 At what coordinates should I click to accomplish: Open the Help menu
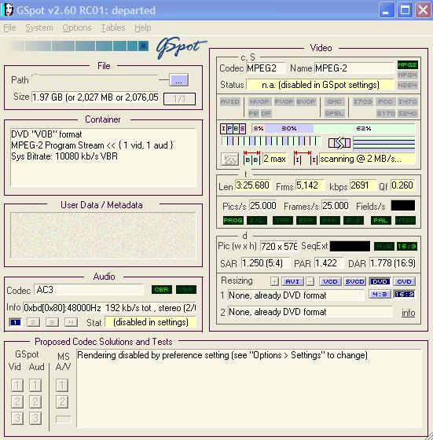click(142, 27)
